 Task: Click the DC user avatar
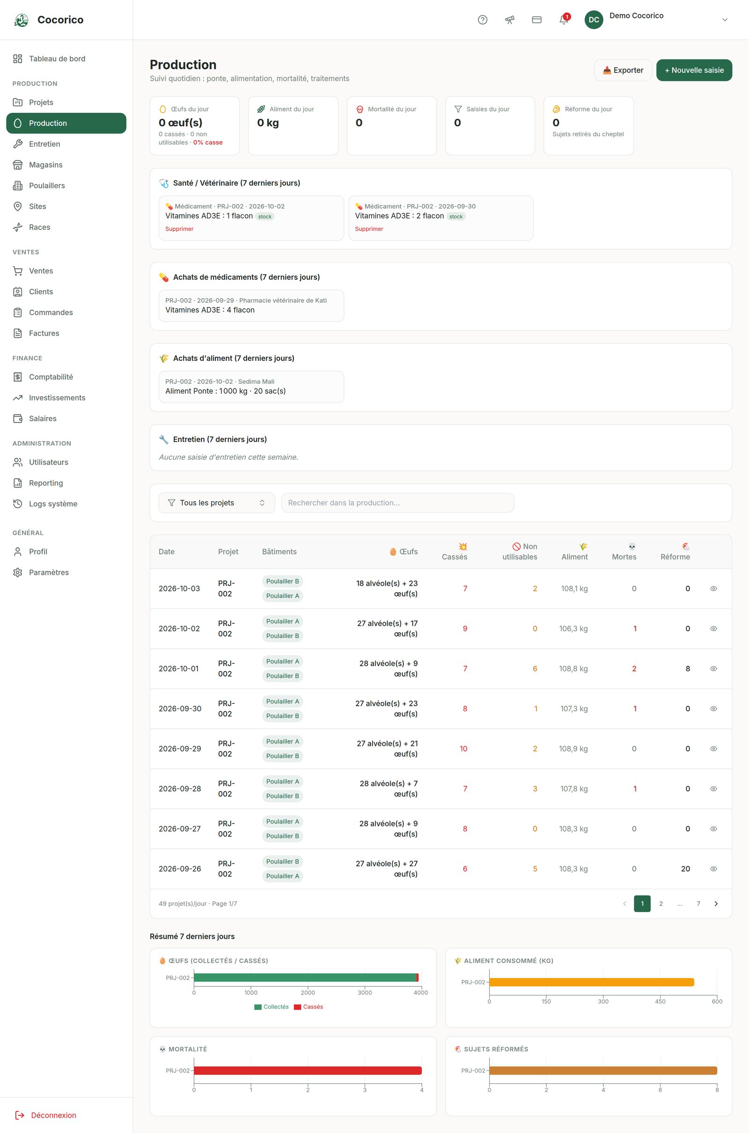click(594, 20)
